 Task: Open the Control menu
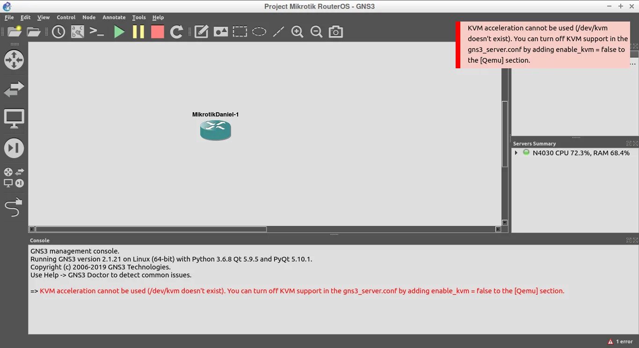[x=66, y=17]
